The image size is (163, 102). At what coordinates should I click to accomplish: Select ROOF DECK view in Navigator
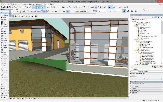(x=144, y=46)
